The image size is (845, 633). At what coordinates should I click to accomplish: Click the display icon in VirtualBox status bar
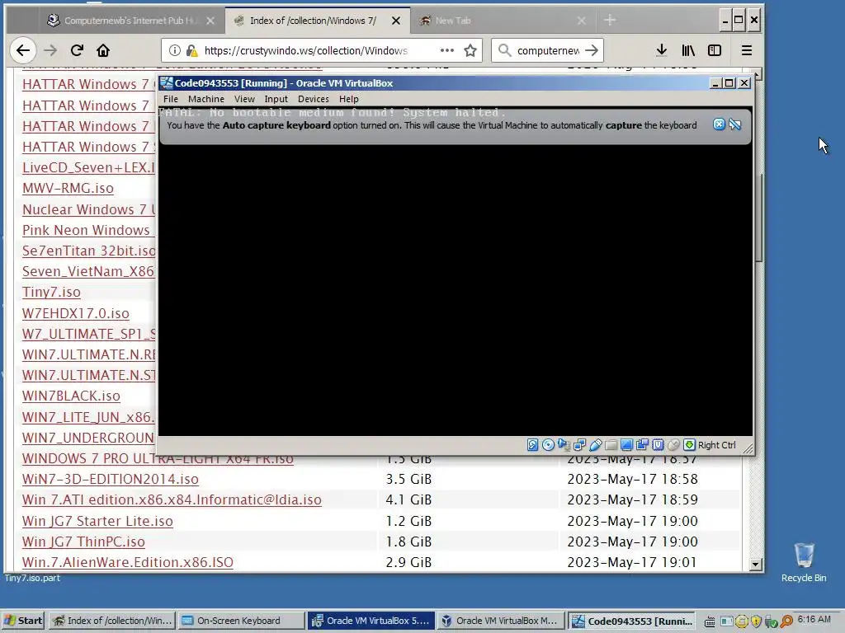pos(626,444)
